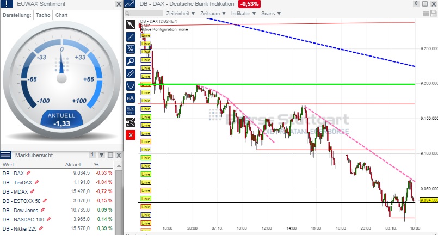This screenshot has height=241, width=438.
Task: Sort by the Aktuell column header
Action: [73, 164]
